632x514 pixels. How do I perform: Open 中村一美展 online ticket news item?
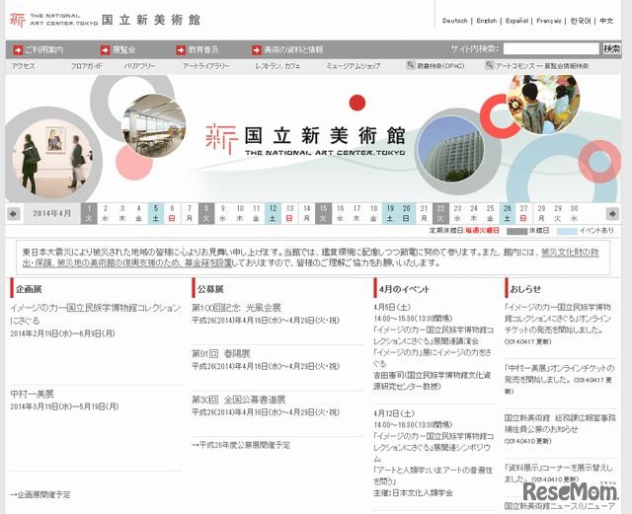coord(560,374)
